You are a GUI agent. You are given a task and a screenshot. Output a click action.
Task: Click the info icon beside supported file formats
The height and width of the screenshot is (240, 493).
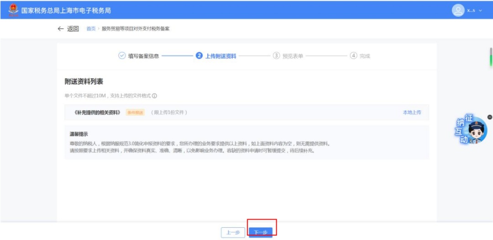point(154,96)
